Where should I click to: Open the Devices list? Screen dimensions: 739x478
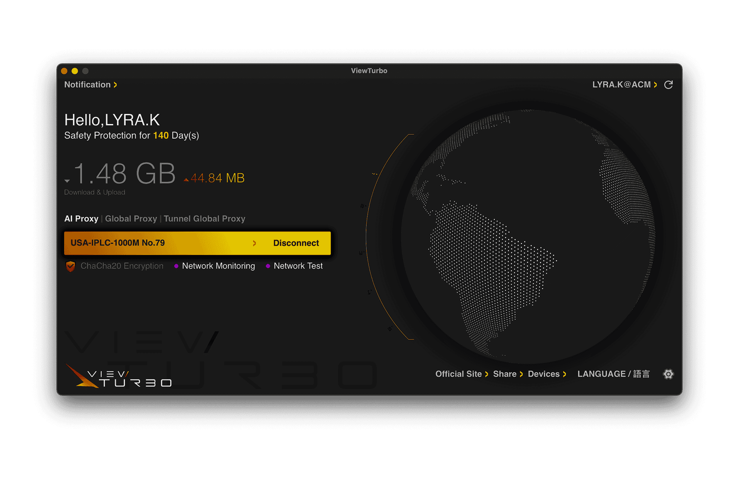pos(547,374)
